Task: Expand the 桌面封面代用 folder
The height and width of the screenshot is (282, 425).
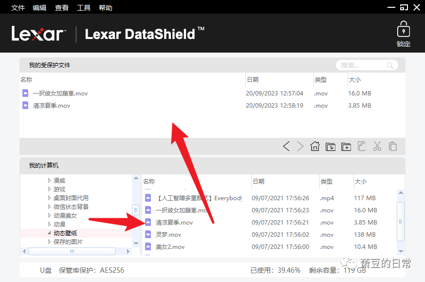Action: (x=49, y=198)
